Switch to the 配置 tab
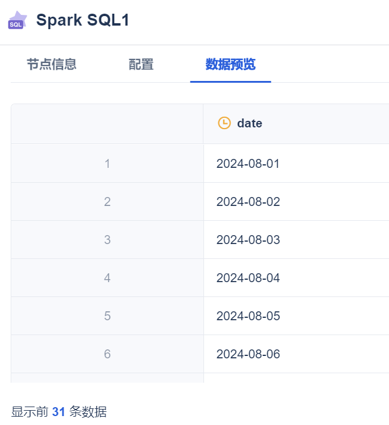This screenshot has height=425, width=389. [141, 64]
